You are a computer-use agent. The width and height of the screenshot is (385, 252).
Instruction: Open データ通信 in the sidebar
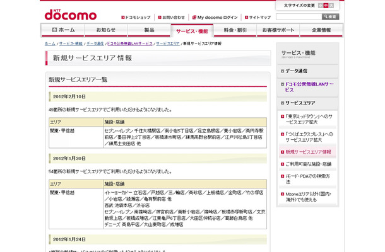pyautogui.click(x=296, y=71)
